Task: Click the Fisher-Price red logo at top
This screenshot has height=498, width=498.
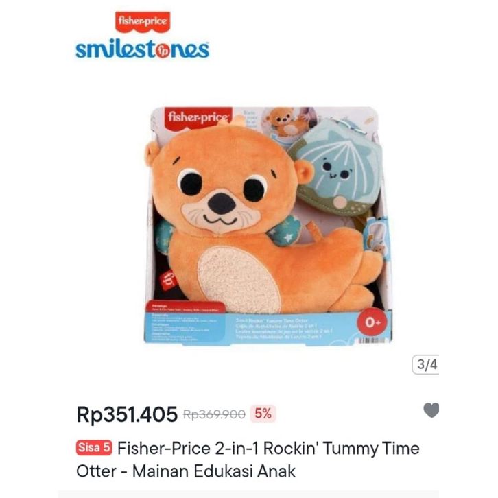Action: (143, 21)
